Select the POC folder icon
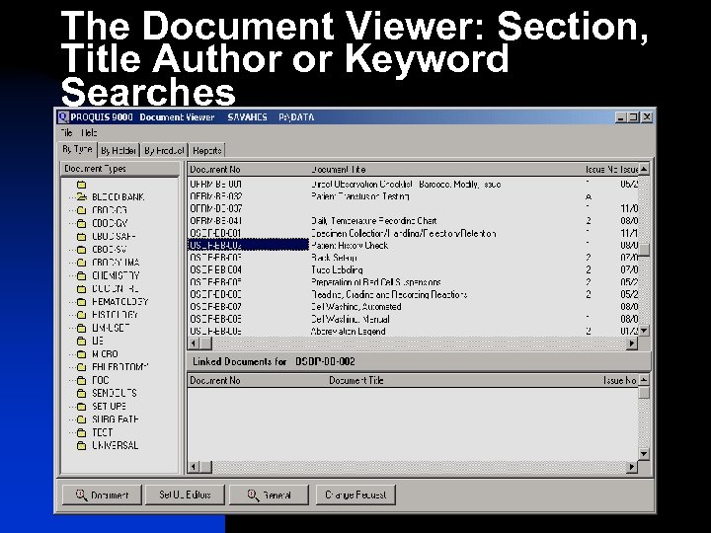 (81, 380)
